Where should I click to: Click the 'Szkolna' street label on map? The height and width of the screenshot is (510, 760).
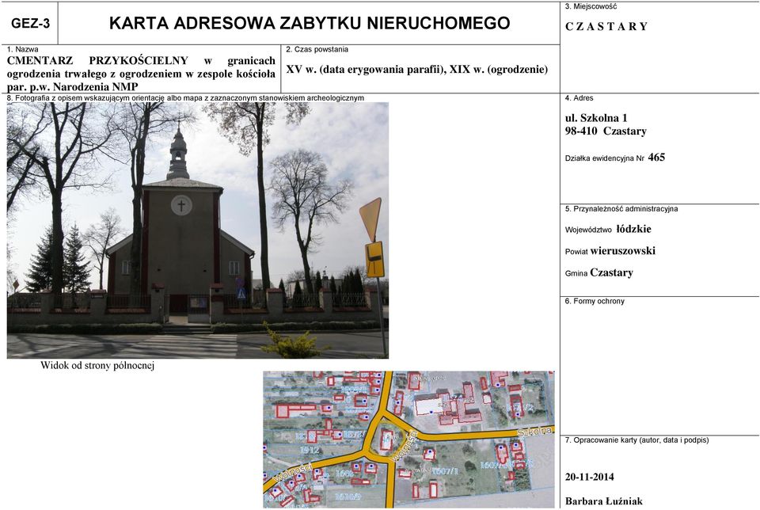tap(535, 431)
